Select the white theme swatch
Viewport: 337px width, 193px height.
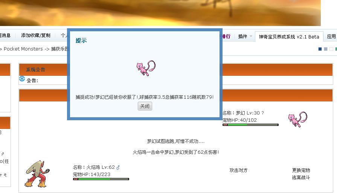(331, 49)
